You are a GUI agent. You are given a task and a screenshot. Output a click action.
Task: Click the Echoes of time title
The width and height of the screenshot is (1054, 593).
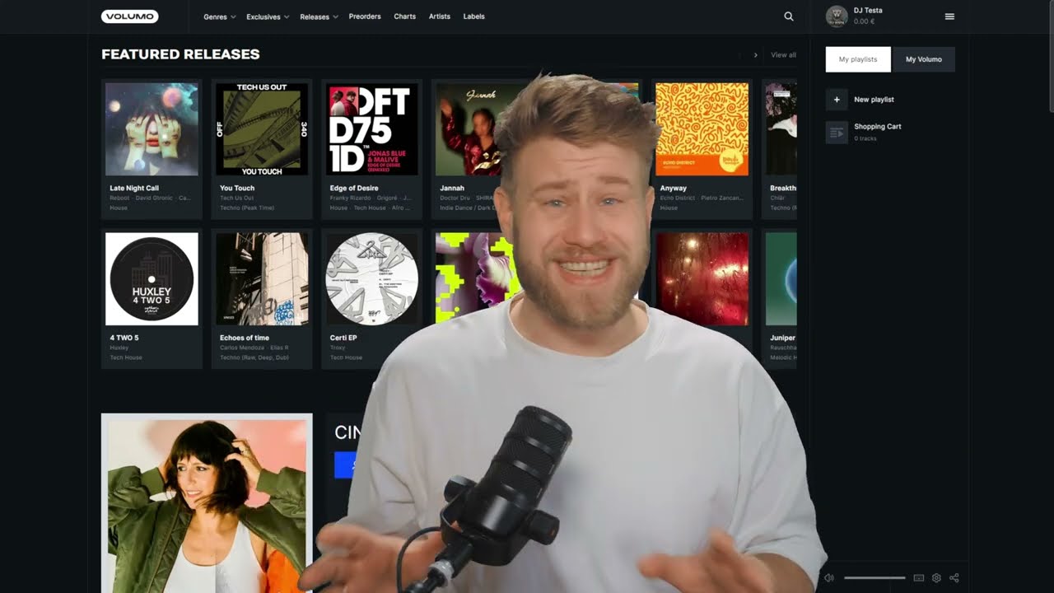[245, 339]
